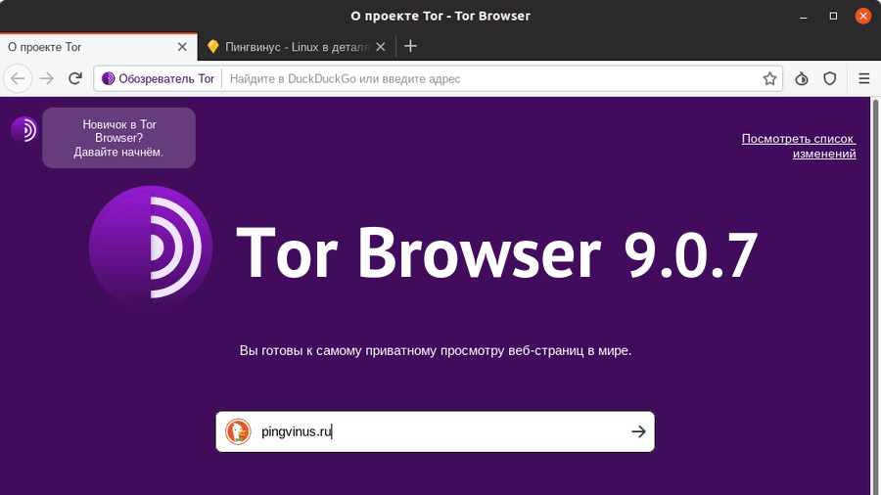This screenshot has height=495, width=881.
Task: Go back with the back arrow button
Action: [x=18, y=78]
